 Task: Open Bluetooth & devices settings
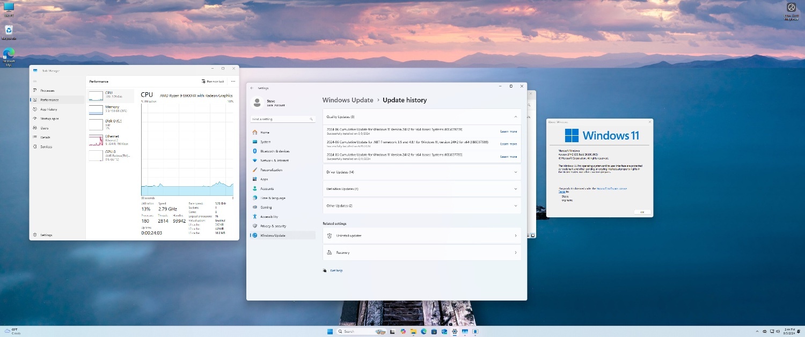coord(274,151)
